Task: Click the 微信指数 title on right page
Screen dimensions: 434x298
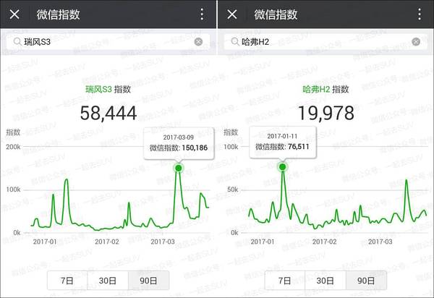Action: (276, 14)
